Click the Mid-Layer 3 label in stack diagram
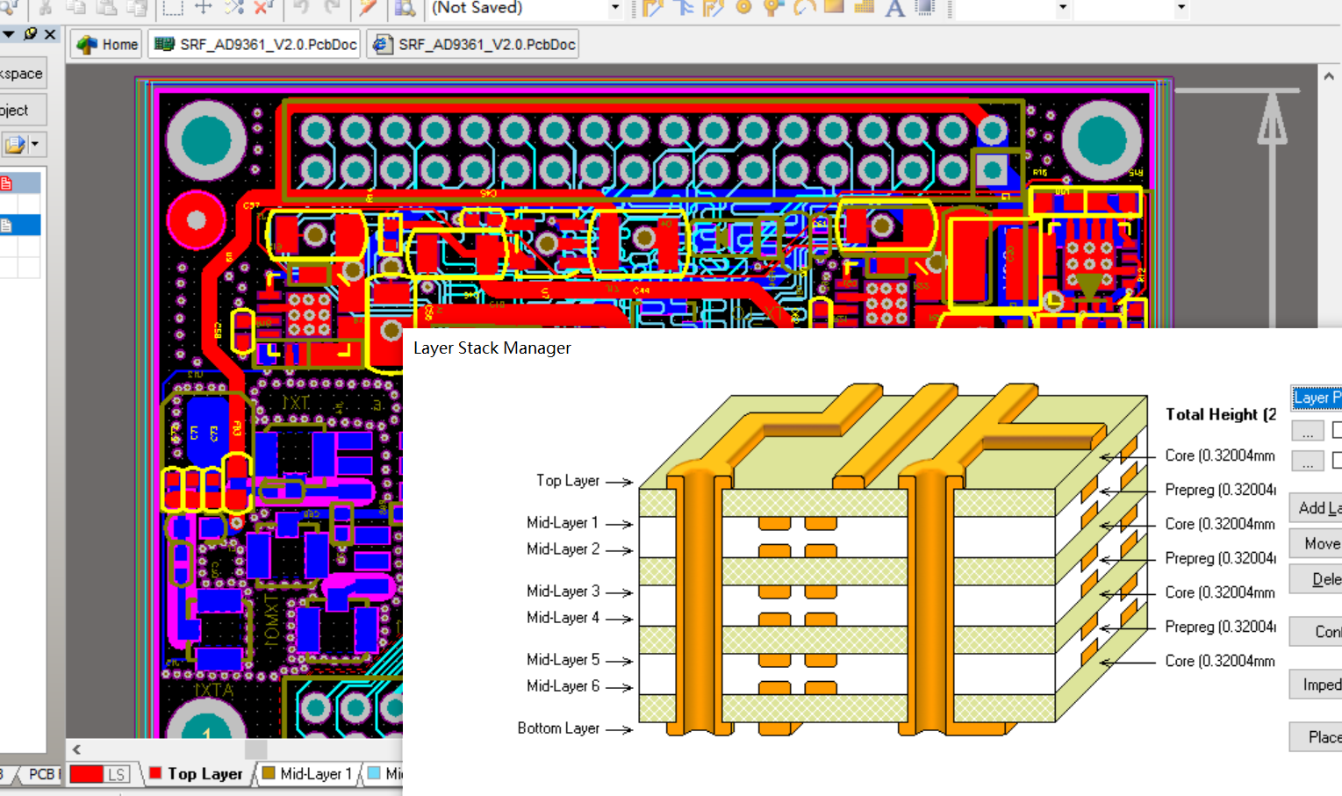The width and height of the screenshot is (1342, 796). point(563,591)
